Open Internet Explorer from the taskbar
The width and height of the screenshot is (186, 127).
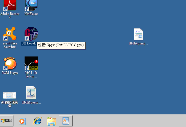click(x=37, y=121)
